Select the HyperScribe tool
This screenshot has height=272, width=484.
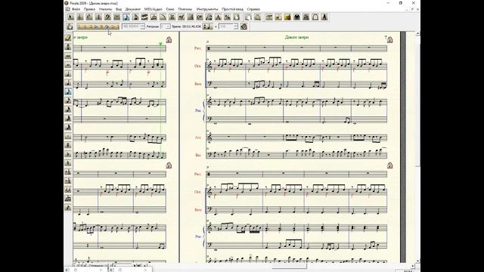coord(144,17)
